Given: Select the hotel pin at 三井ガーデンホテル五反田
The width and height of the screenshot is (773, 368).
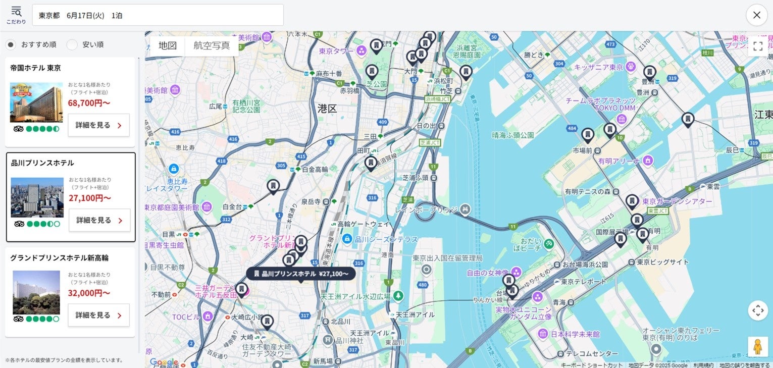Looking at the screenshot, I should coord(242,290).
